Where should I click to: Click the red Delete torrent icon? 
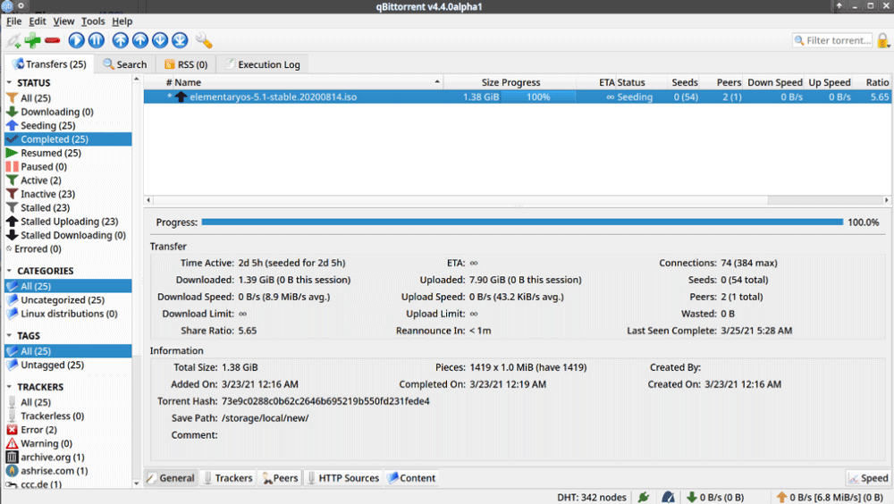coord(53,40)
